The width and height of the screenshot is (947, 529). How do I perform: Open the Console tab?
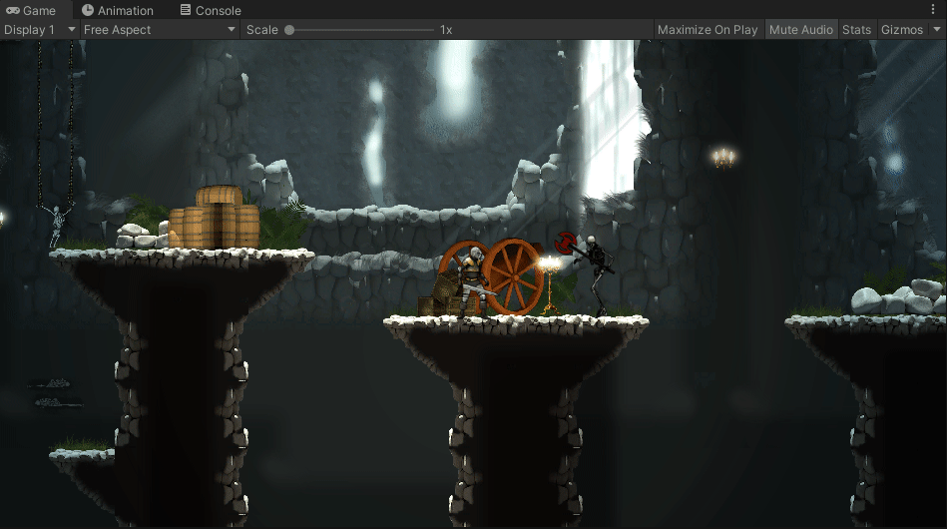(x=211, y=10)
